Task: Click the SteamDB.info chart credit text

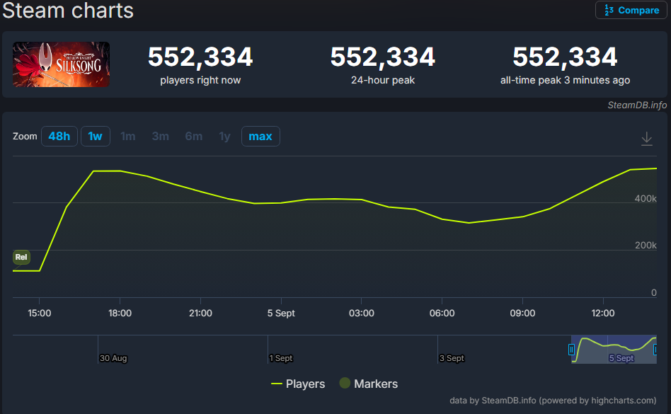Action: click(x=637, y=105)
